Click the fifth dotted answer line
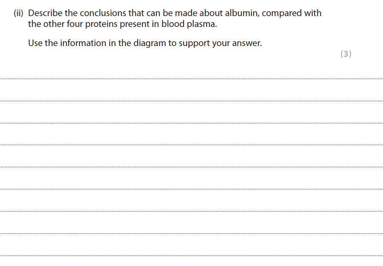 point(191,167)
